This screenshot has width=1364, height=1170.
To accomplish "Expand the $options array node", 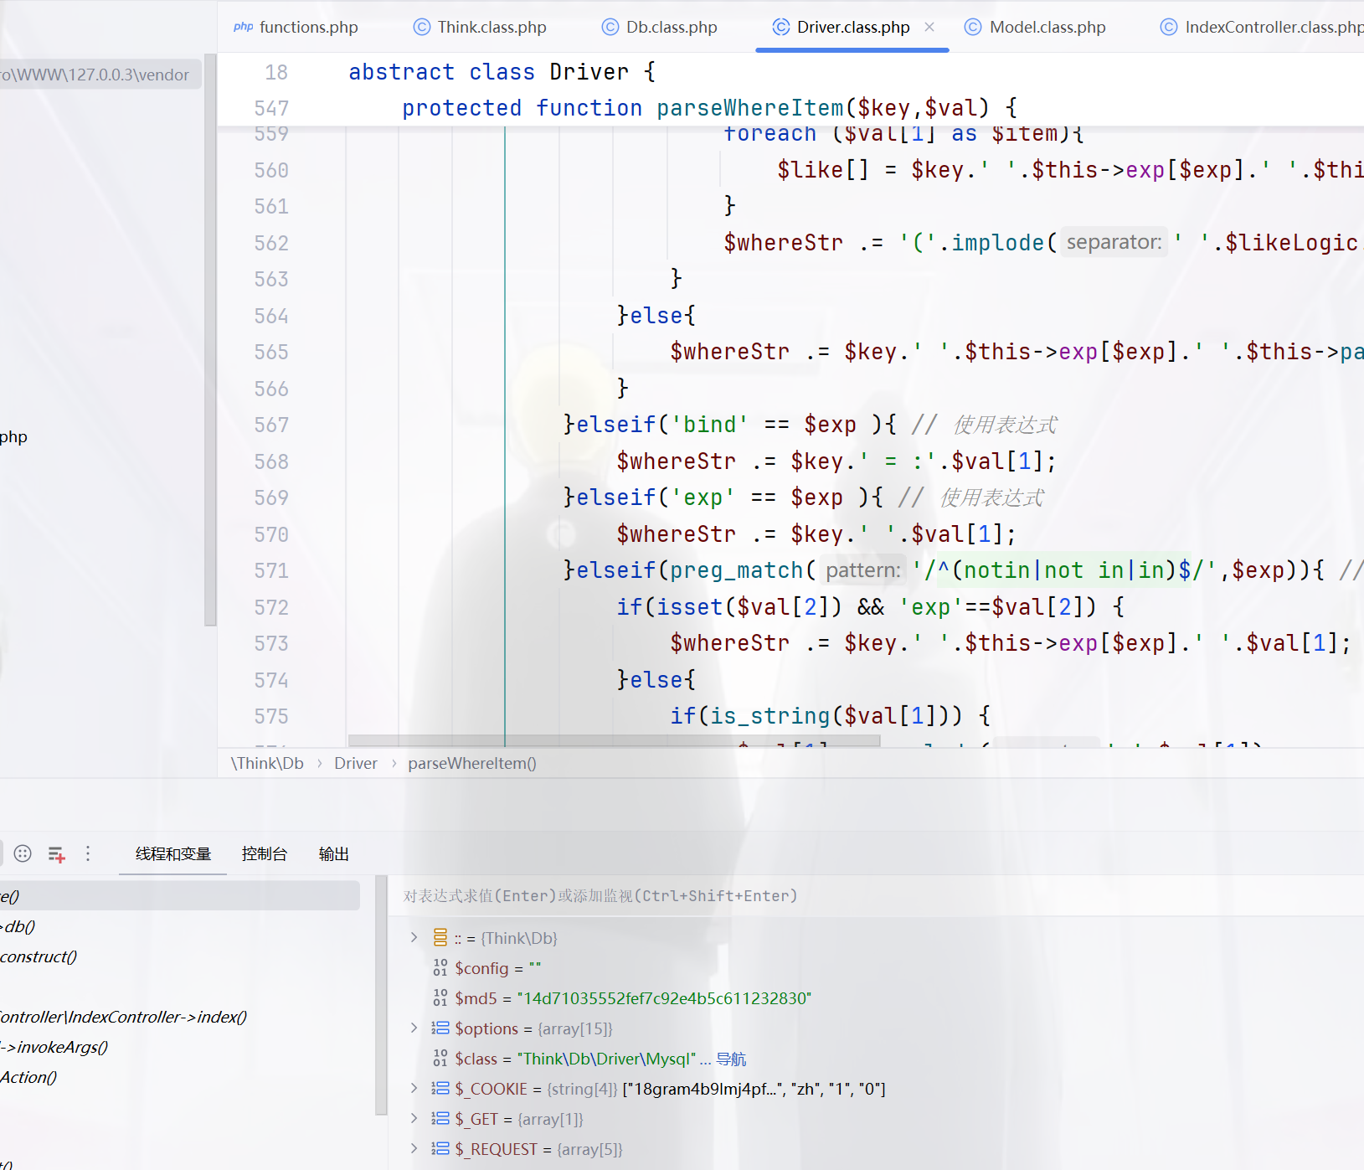I will [414, 1028].
